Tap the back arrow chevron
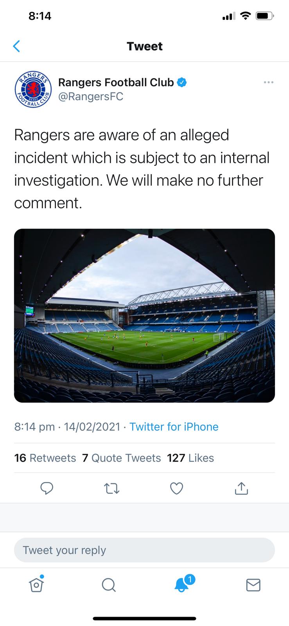289x626 pixels. (16, 46)
